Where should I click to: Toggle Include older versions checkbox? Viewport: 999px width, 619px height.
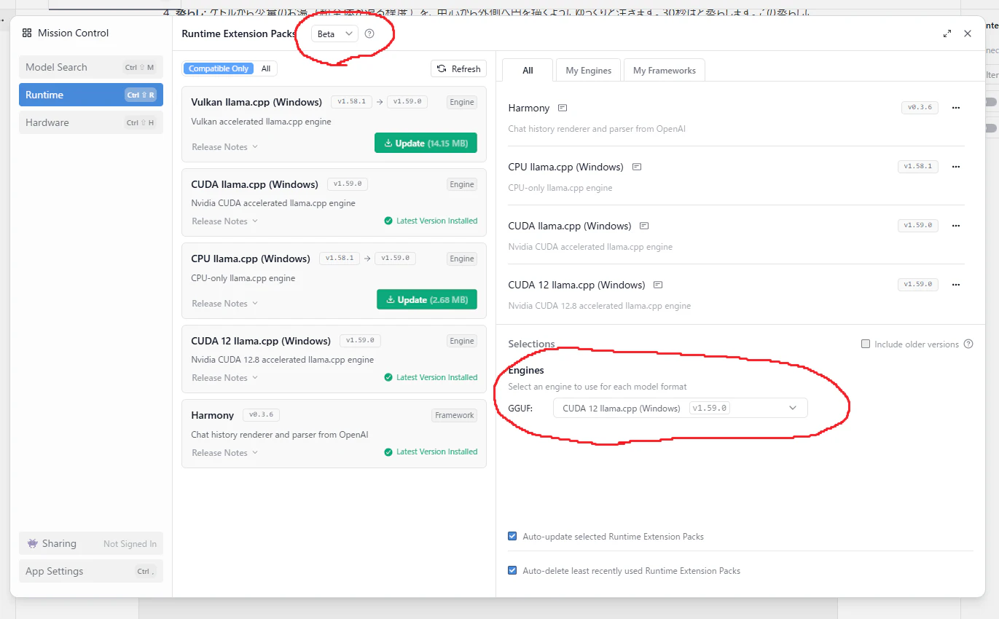click(x=866, y=344)
